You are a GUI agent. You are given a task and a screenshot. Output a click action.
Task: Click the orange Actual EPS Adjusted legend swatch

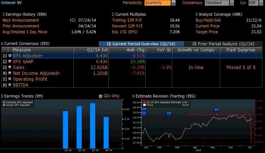[4, 105]
